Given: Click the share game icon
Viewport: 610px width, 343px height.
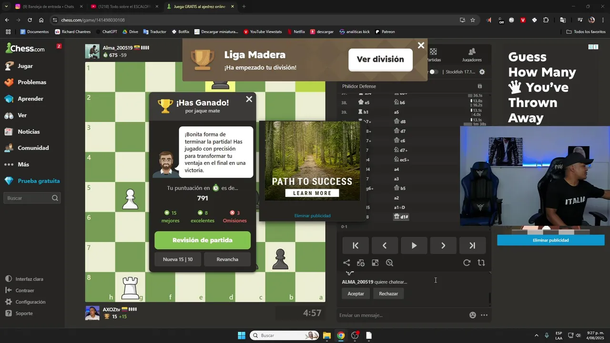Looking at the screenshot, I should tap(346, 262).
